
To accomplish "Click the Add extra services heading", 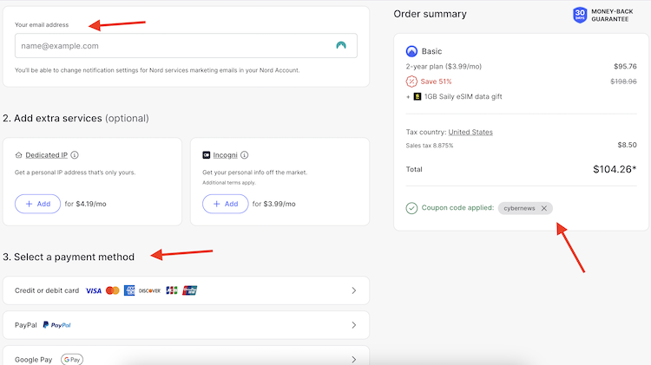I will (76, 118).
